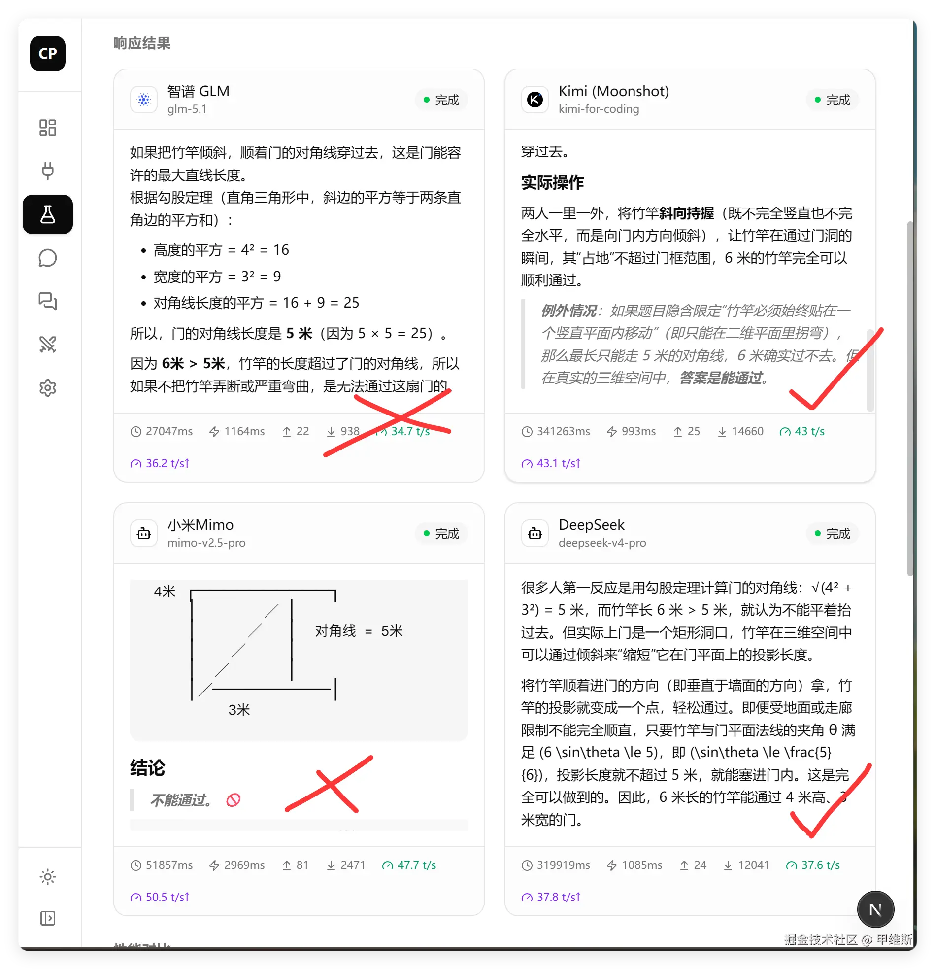Click the 341263ms duration on Kimi card
This screenshot has width=935, height=969.
click(564, 432)
